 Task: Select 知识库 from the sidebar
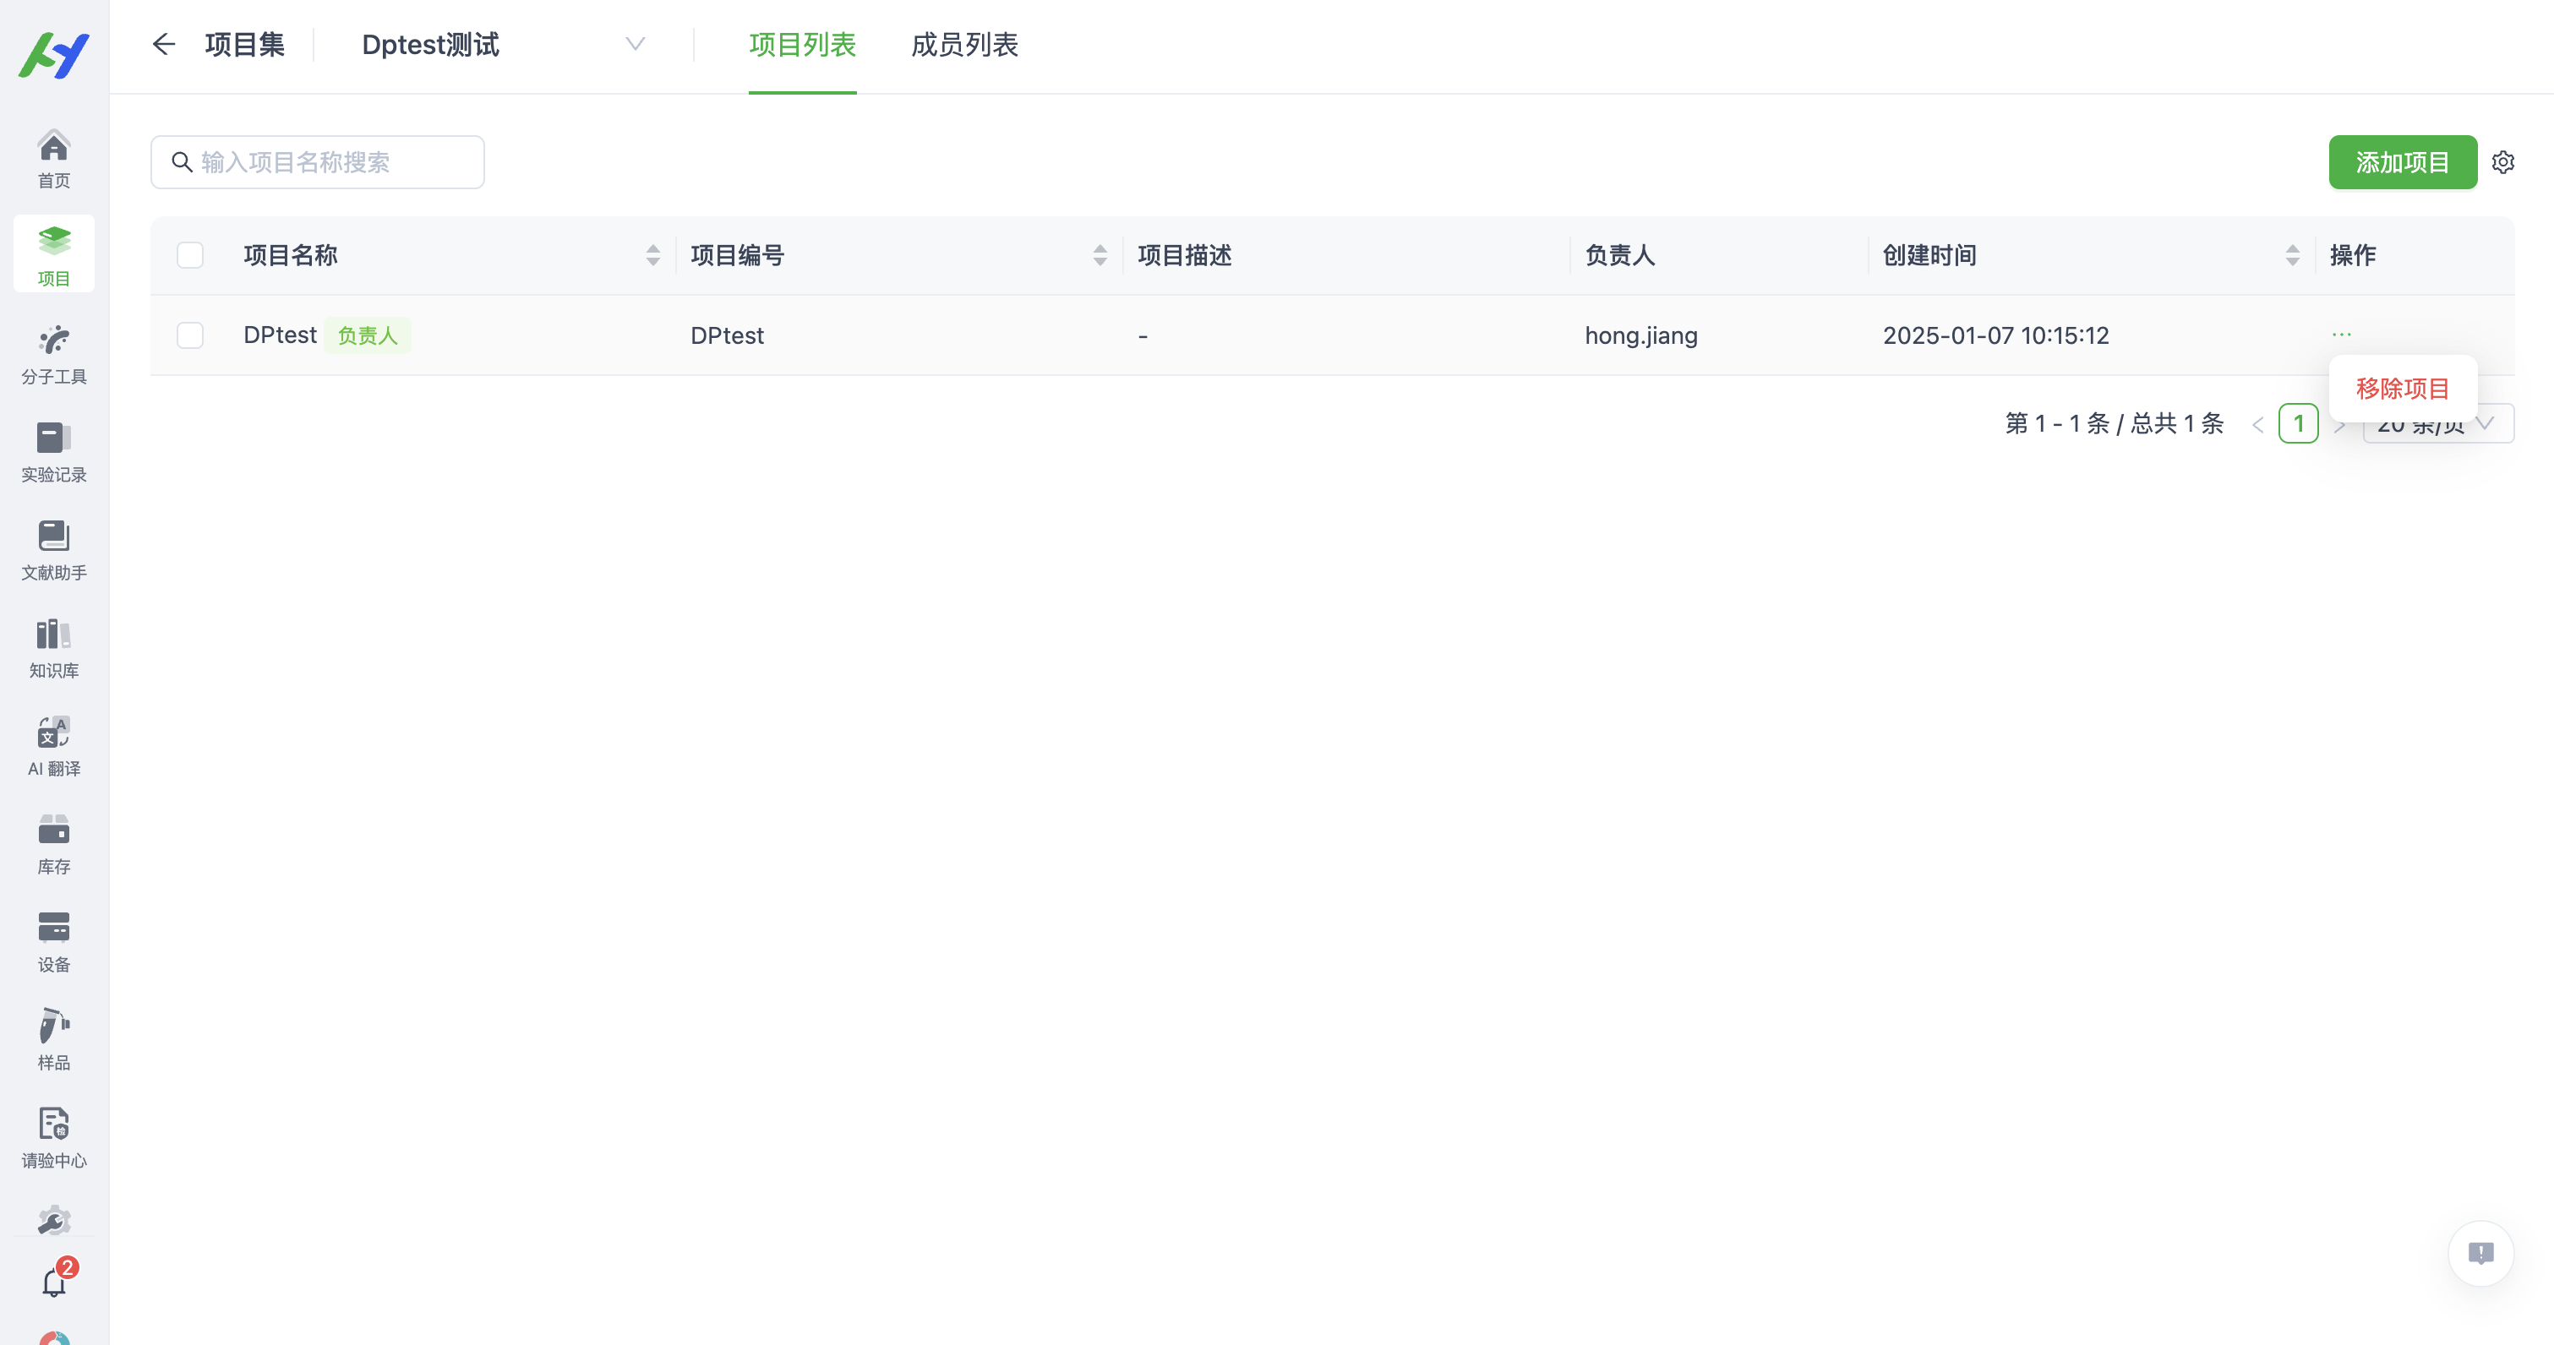tap(53, 647)
